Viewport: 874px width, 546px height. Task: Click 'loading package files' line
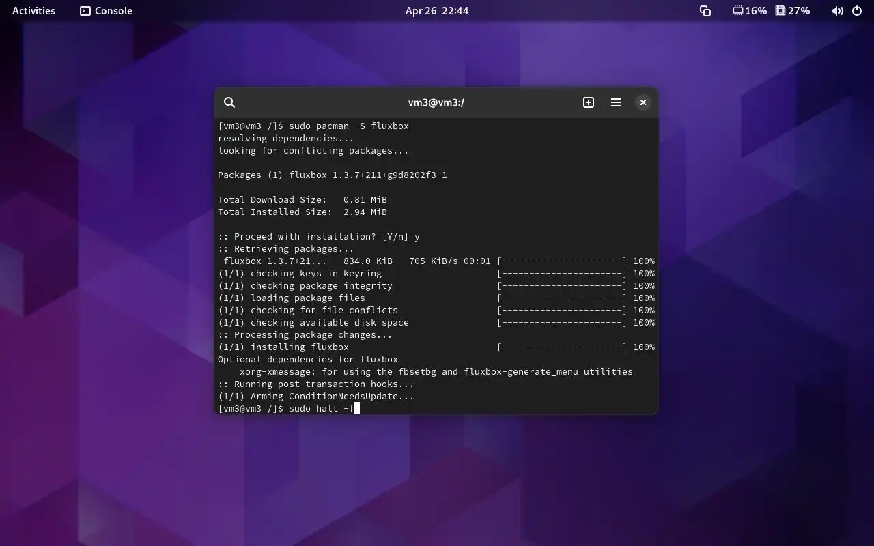coord(292,298)
